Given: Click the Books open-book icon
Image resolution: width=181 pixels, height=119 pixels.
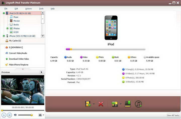Looking at the screenshot, I should [x=11, y=24].
